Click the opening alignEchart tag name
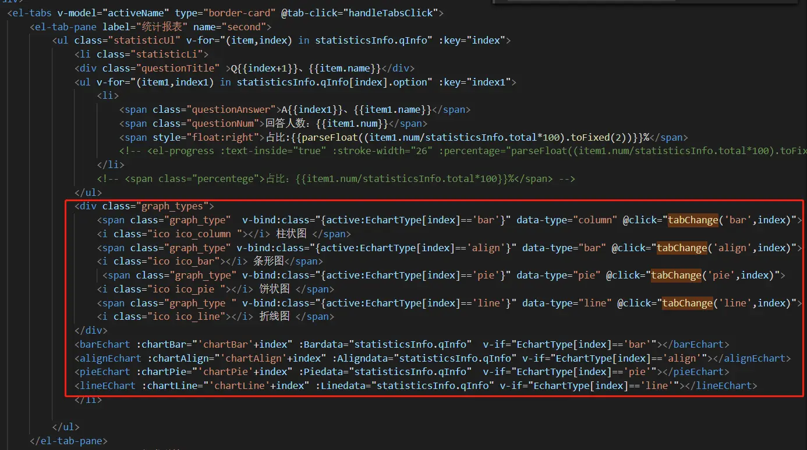This screenshot has height=450, width=807. 111,359
